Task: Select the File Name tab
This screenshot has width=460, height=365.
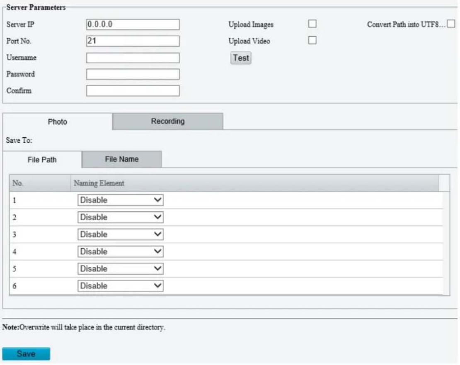Action: pyautogui.click(x=122, y=159)
